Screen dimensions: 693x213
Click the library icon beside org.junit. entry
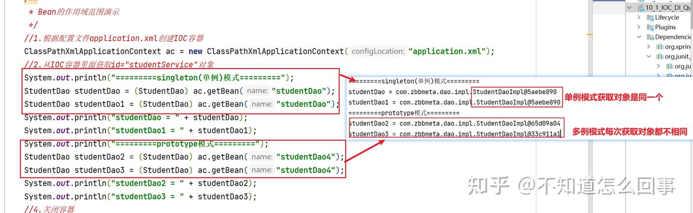tap(660, 56)
